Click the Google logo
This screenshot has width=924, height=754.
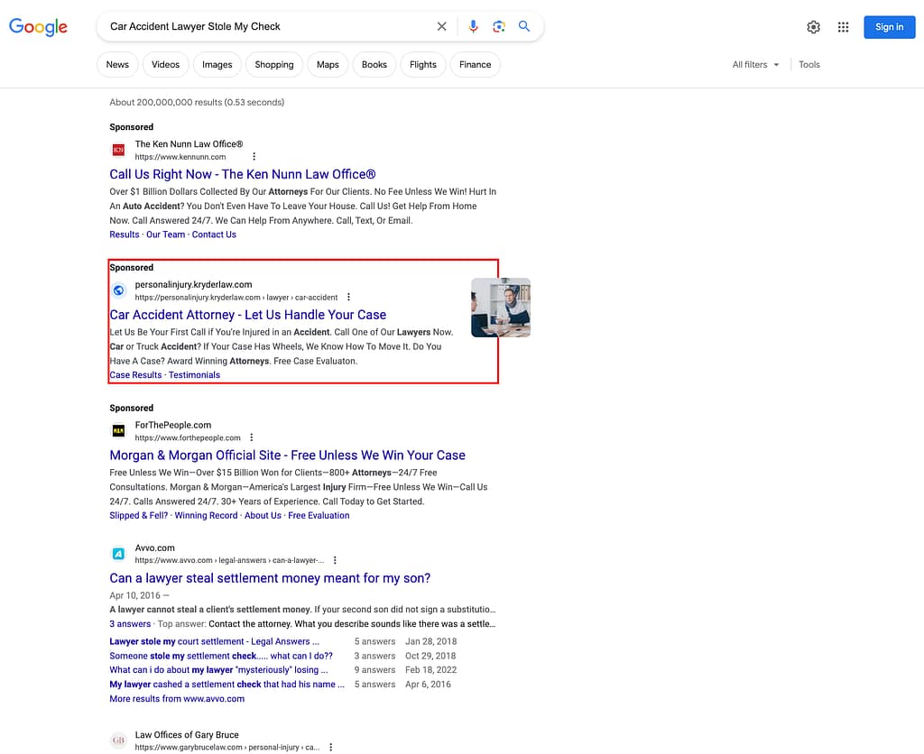(x=38, y=26)
